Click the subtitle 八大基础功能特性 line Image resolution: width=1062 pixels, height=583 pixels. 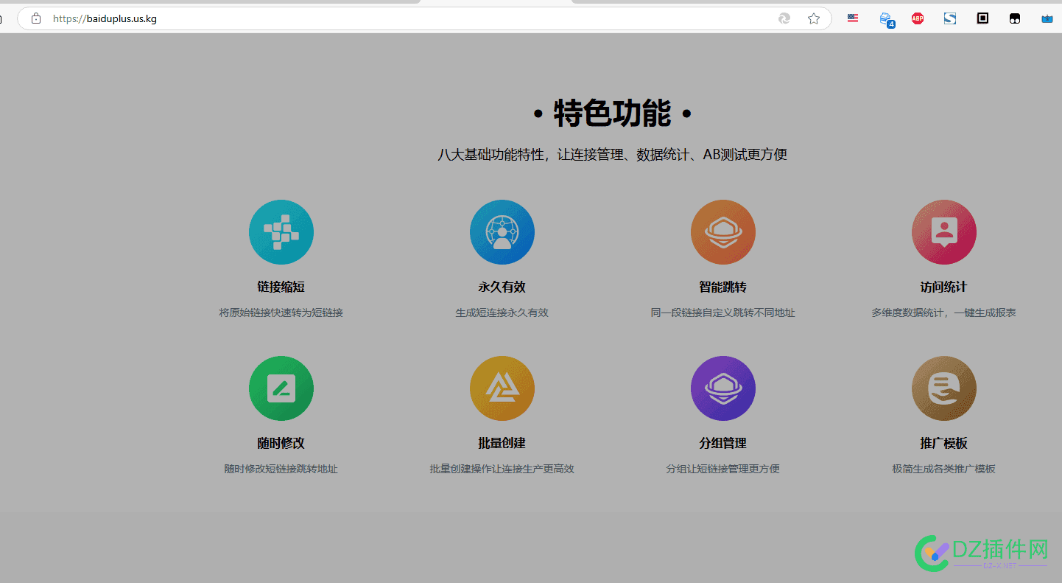[613, 155]
